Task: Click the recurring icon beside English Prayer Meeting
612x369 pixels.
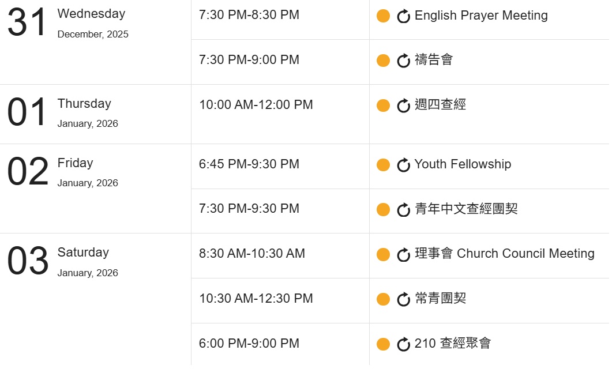Action: [x=404, y=16]
